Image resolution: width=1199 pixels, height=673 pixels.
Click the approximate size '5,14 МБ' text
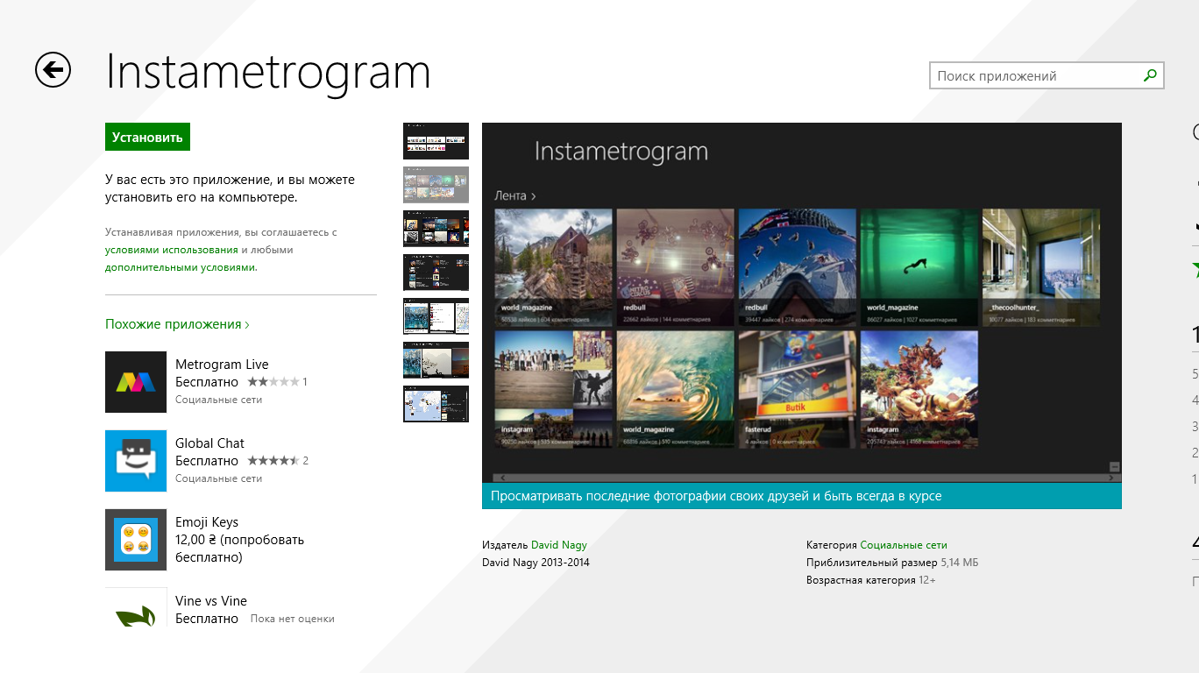[960, 563]
